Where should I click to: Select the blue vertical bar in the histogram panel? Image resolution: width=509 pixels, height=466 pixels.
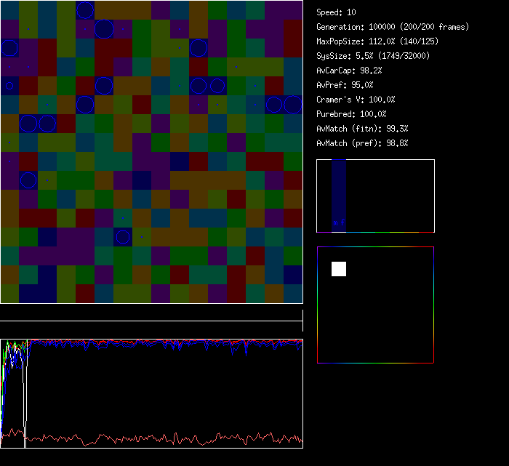(x=339, y=193)
